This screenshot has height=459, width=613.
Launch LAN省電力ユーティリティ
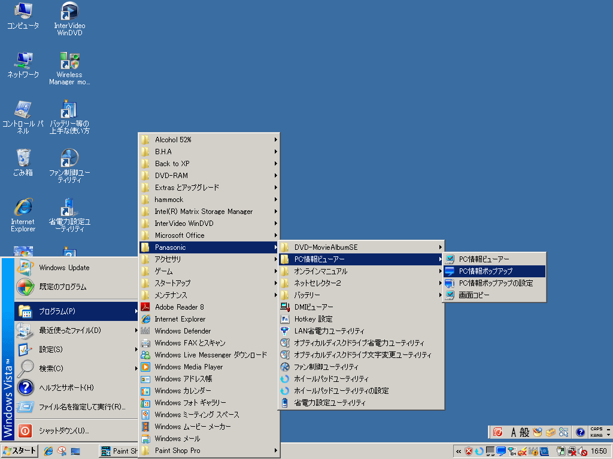361,331
